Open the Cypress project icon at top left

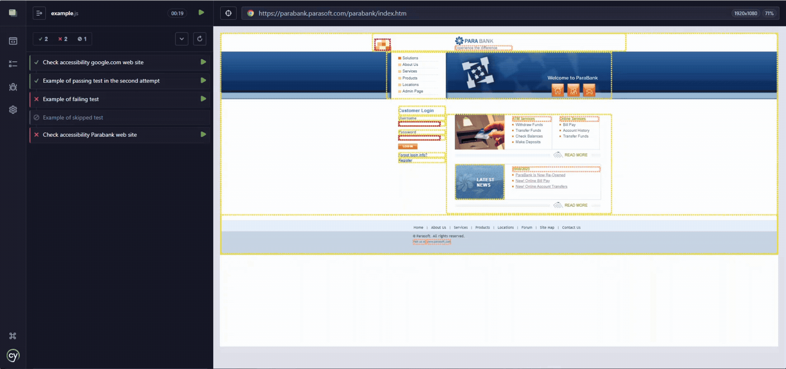[13, 13]
